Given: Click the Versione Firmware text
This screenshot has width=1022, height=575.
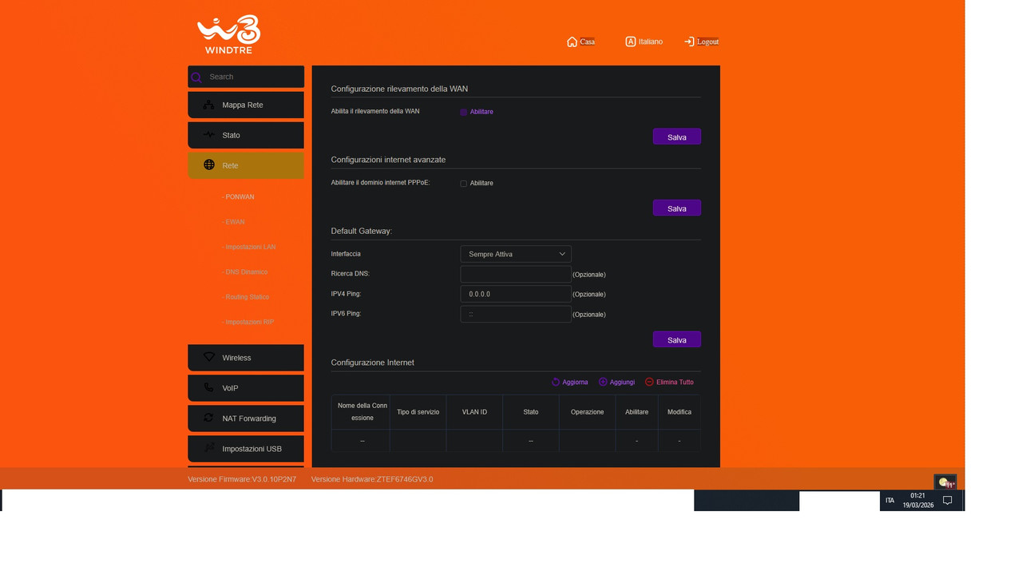Looking at the screenshot, I should (242, 479).
